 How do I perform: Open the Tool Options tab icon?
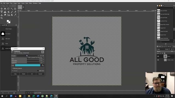(1, 25)
